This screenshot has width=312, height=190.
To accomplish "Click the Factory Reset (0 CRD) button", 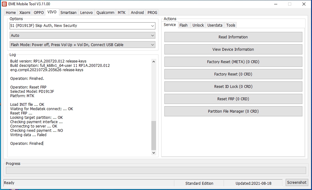I will click(233, 74).
